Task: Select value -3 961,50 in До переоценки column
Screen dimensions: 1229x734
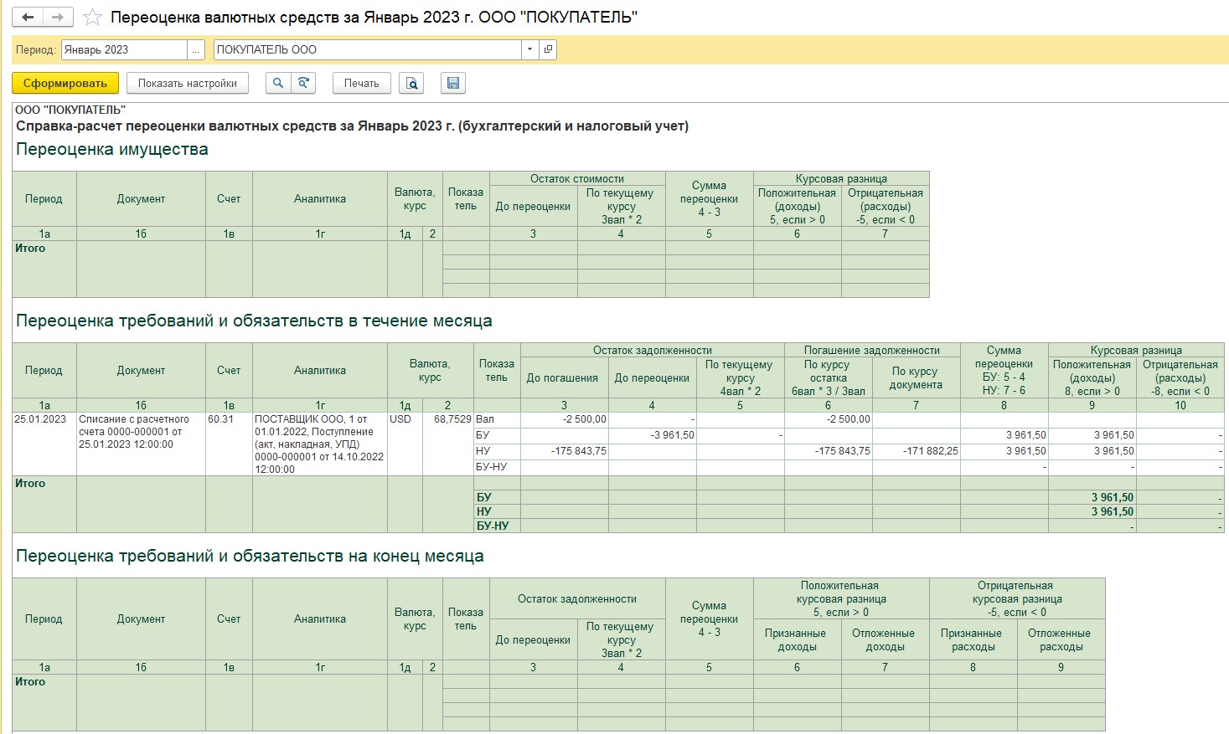Action: (x=652, y=435)
